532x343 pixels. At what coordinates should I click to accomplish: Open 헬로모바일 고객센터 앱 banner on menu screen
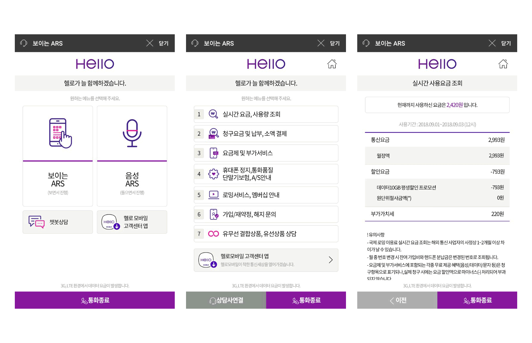pyautogui.click(x=266, y=260)
